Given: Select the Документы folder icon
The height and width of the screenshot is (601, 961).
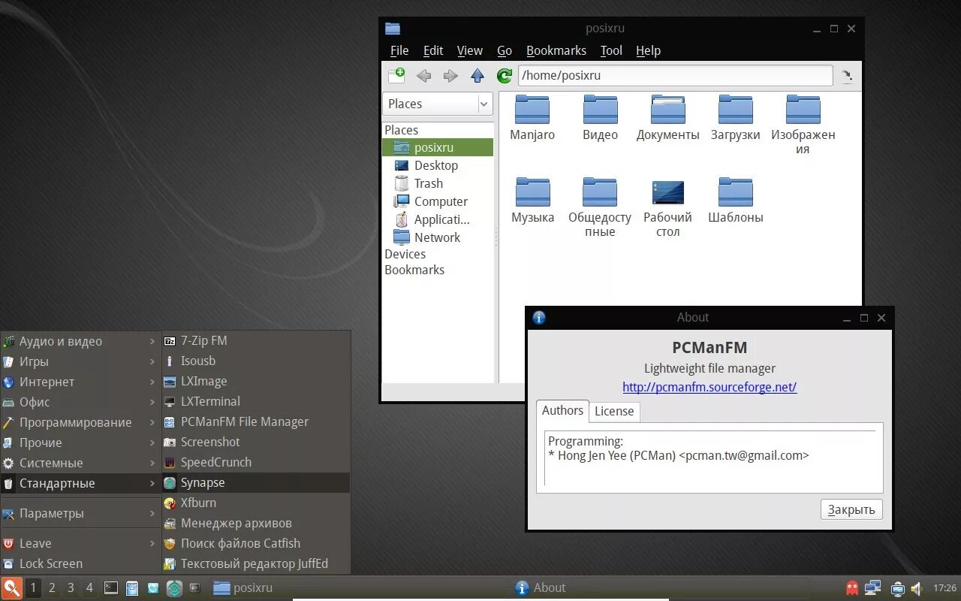Looking at the screenshot, I should click(667, 110).
